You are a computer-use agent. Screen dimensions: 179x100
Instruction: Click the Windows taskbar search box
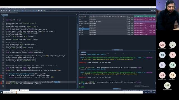(x=10, y=92)
